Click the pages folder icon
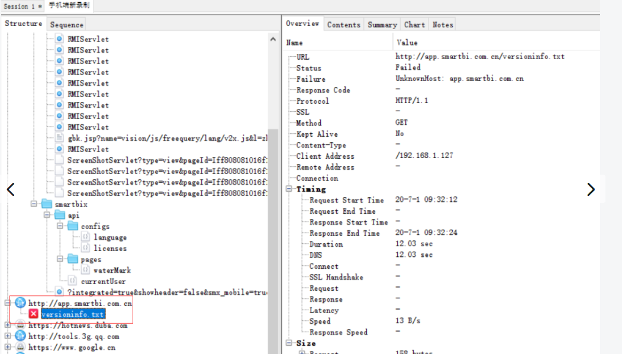 point(73,259)
